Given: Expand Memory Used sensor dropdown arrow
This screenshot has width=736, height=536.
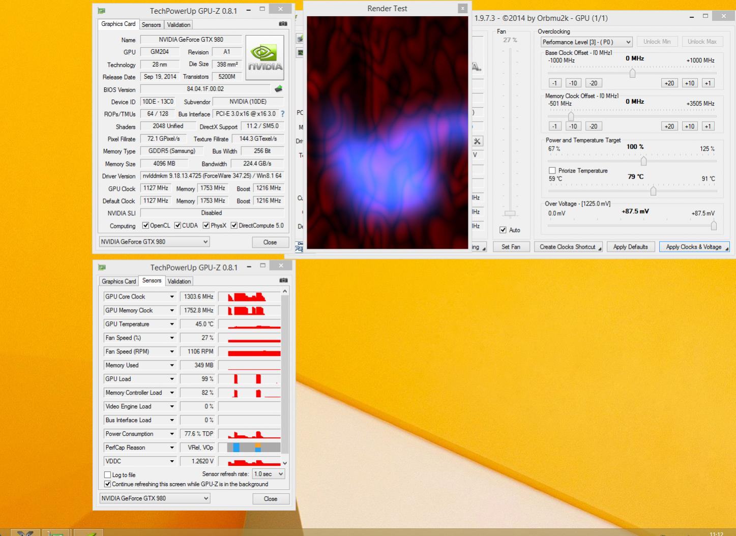Looking at the screenshot, I should pyautogui.click(x=172, y=365).
